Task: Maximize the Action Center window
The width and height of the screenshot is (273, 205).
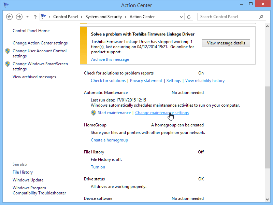Action: 251,4
